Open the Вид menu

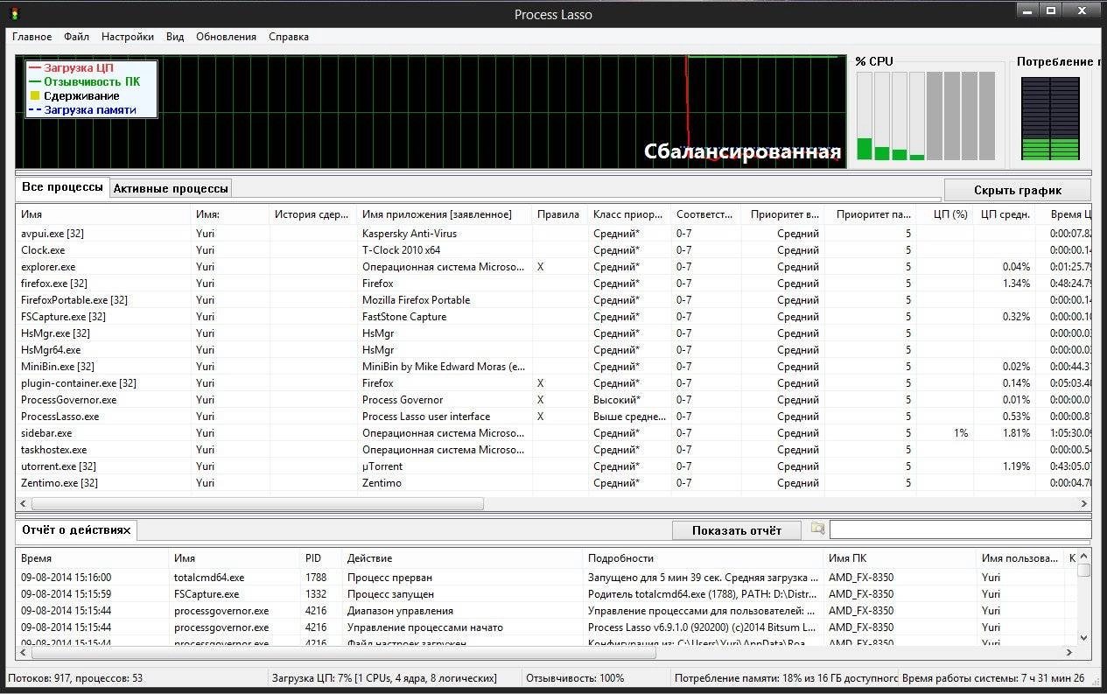tap(175, 37)
